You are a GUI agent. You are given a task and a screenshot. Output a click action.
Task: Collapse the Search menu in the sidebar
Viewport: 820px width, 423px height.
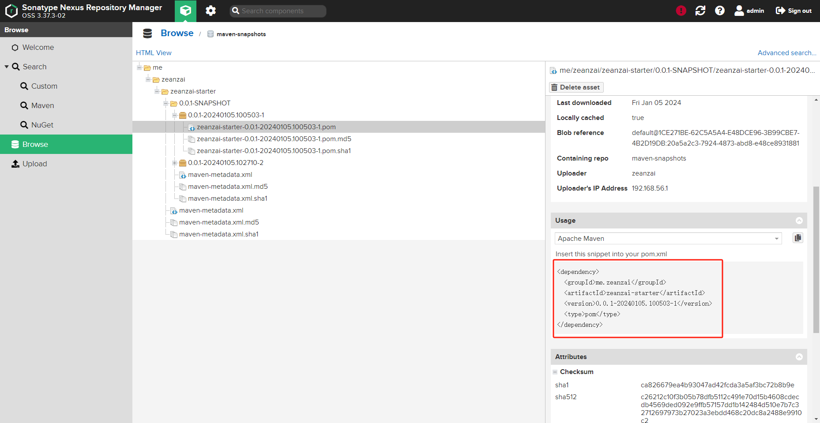tap(7, 67)
